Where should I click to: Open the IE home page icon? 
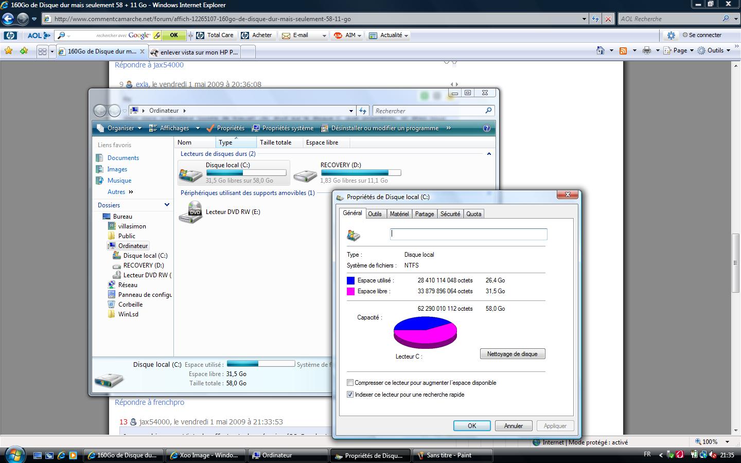(x=600, y=50)
